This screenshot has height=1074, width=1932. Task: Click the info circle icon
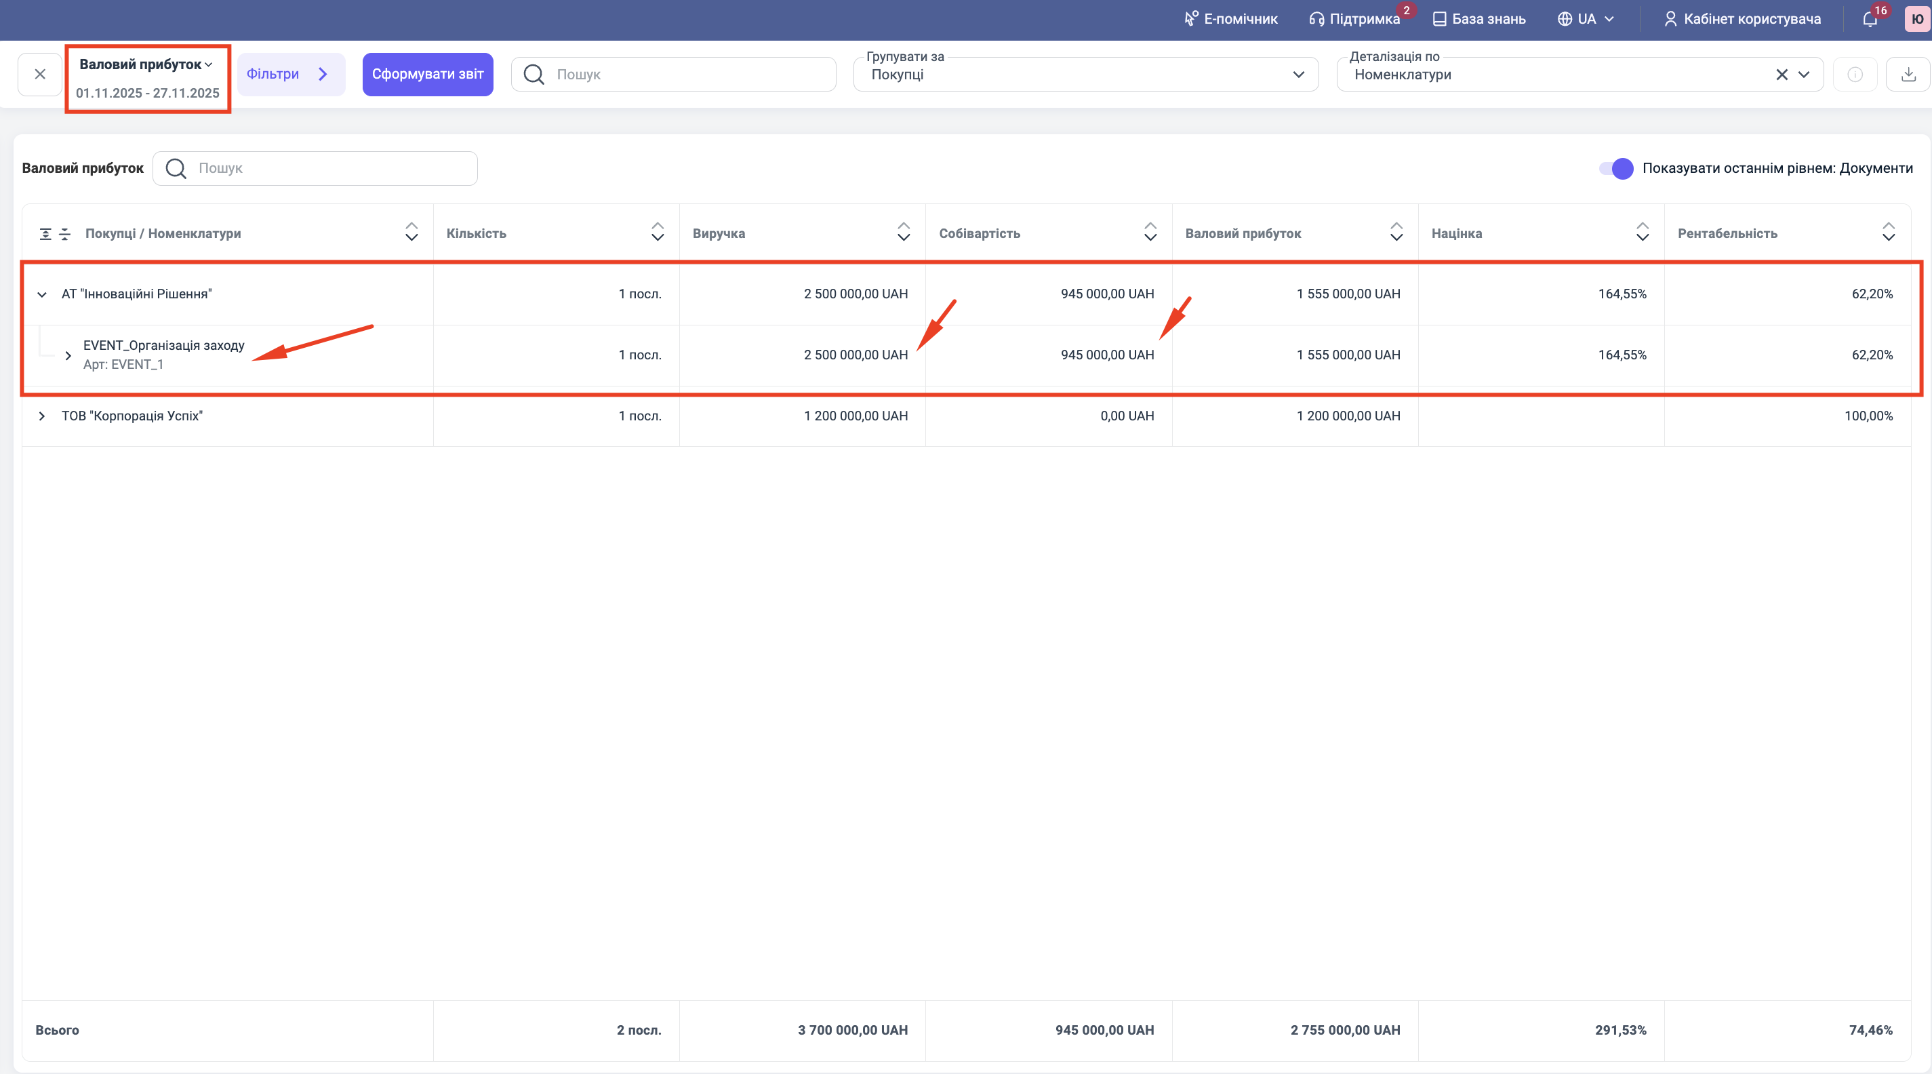click(1854, 75)
